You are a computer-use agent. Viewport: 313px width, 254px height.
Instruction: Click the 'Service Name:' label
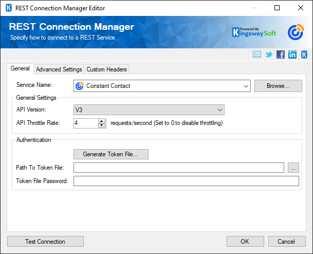pyautogui.click(x=34, y=85)
